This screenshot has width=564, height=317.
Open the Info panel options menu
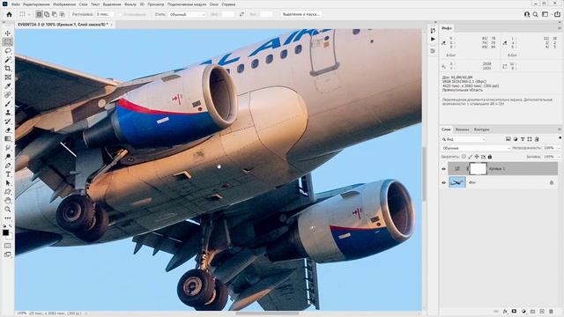point(560,28)
